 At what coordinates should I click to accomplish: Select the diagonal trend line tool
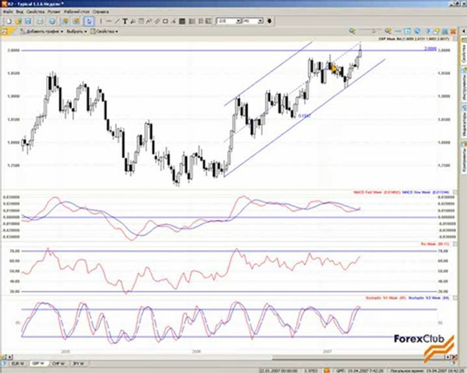pyautogui.click(x=117, y=21)
